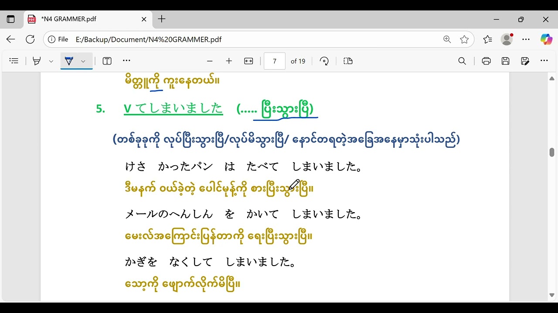Open browser Settings and more menu
558x313 pixels.
[526, 39]
